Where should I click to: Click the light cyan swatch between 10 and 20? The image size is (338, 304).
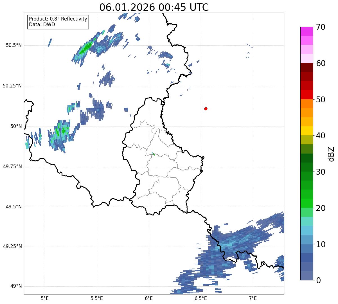(x=307, y=221)
